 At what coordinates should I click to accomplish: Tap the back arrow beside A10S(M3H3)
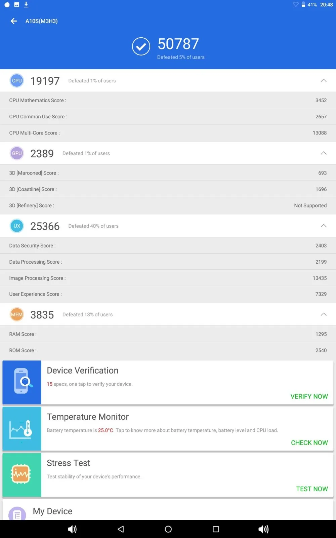click(14, 21)
